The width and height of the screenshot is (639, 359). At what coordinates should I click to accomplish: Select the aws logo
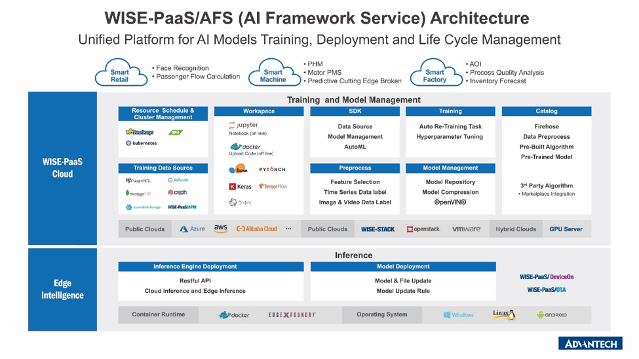click(x=221, y=229)
